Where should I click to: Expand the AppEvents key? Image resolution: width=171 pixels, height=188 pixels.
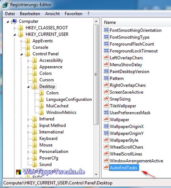coord(22,41)
